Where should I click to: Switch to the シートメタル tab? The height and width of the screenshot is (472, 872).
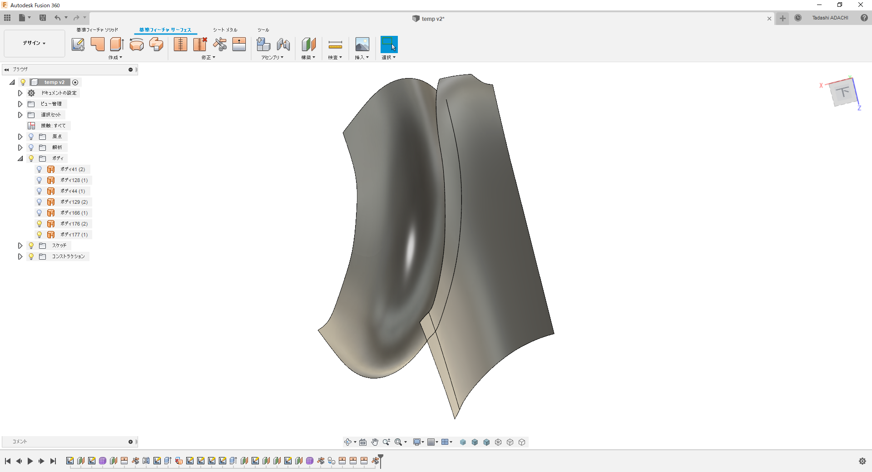pos(225,30)
